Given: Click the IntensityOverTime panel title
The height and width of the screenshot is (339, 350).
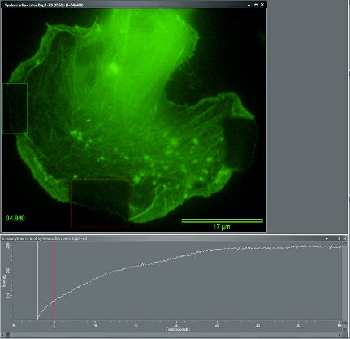Looking at the screenshot, I should click(45, 238).
